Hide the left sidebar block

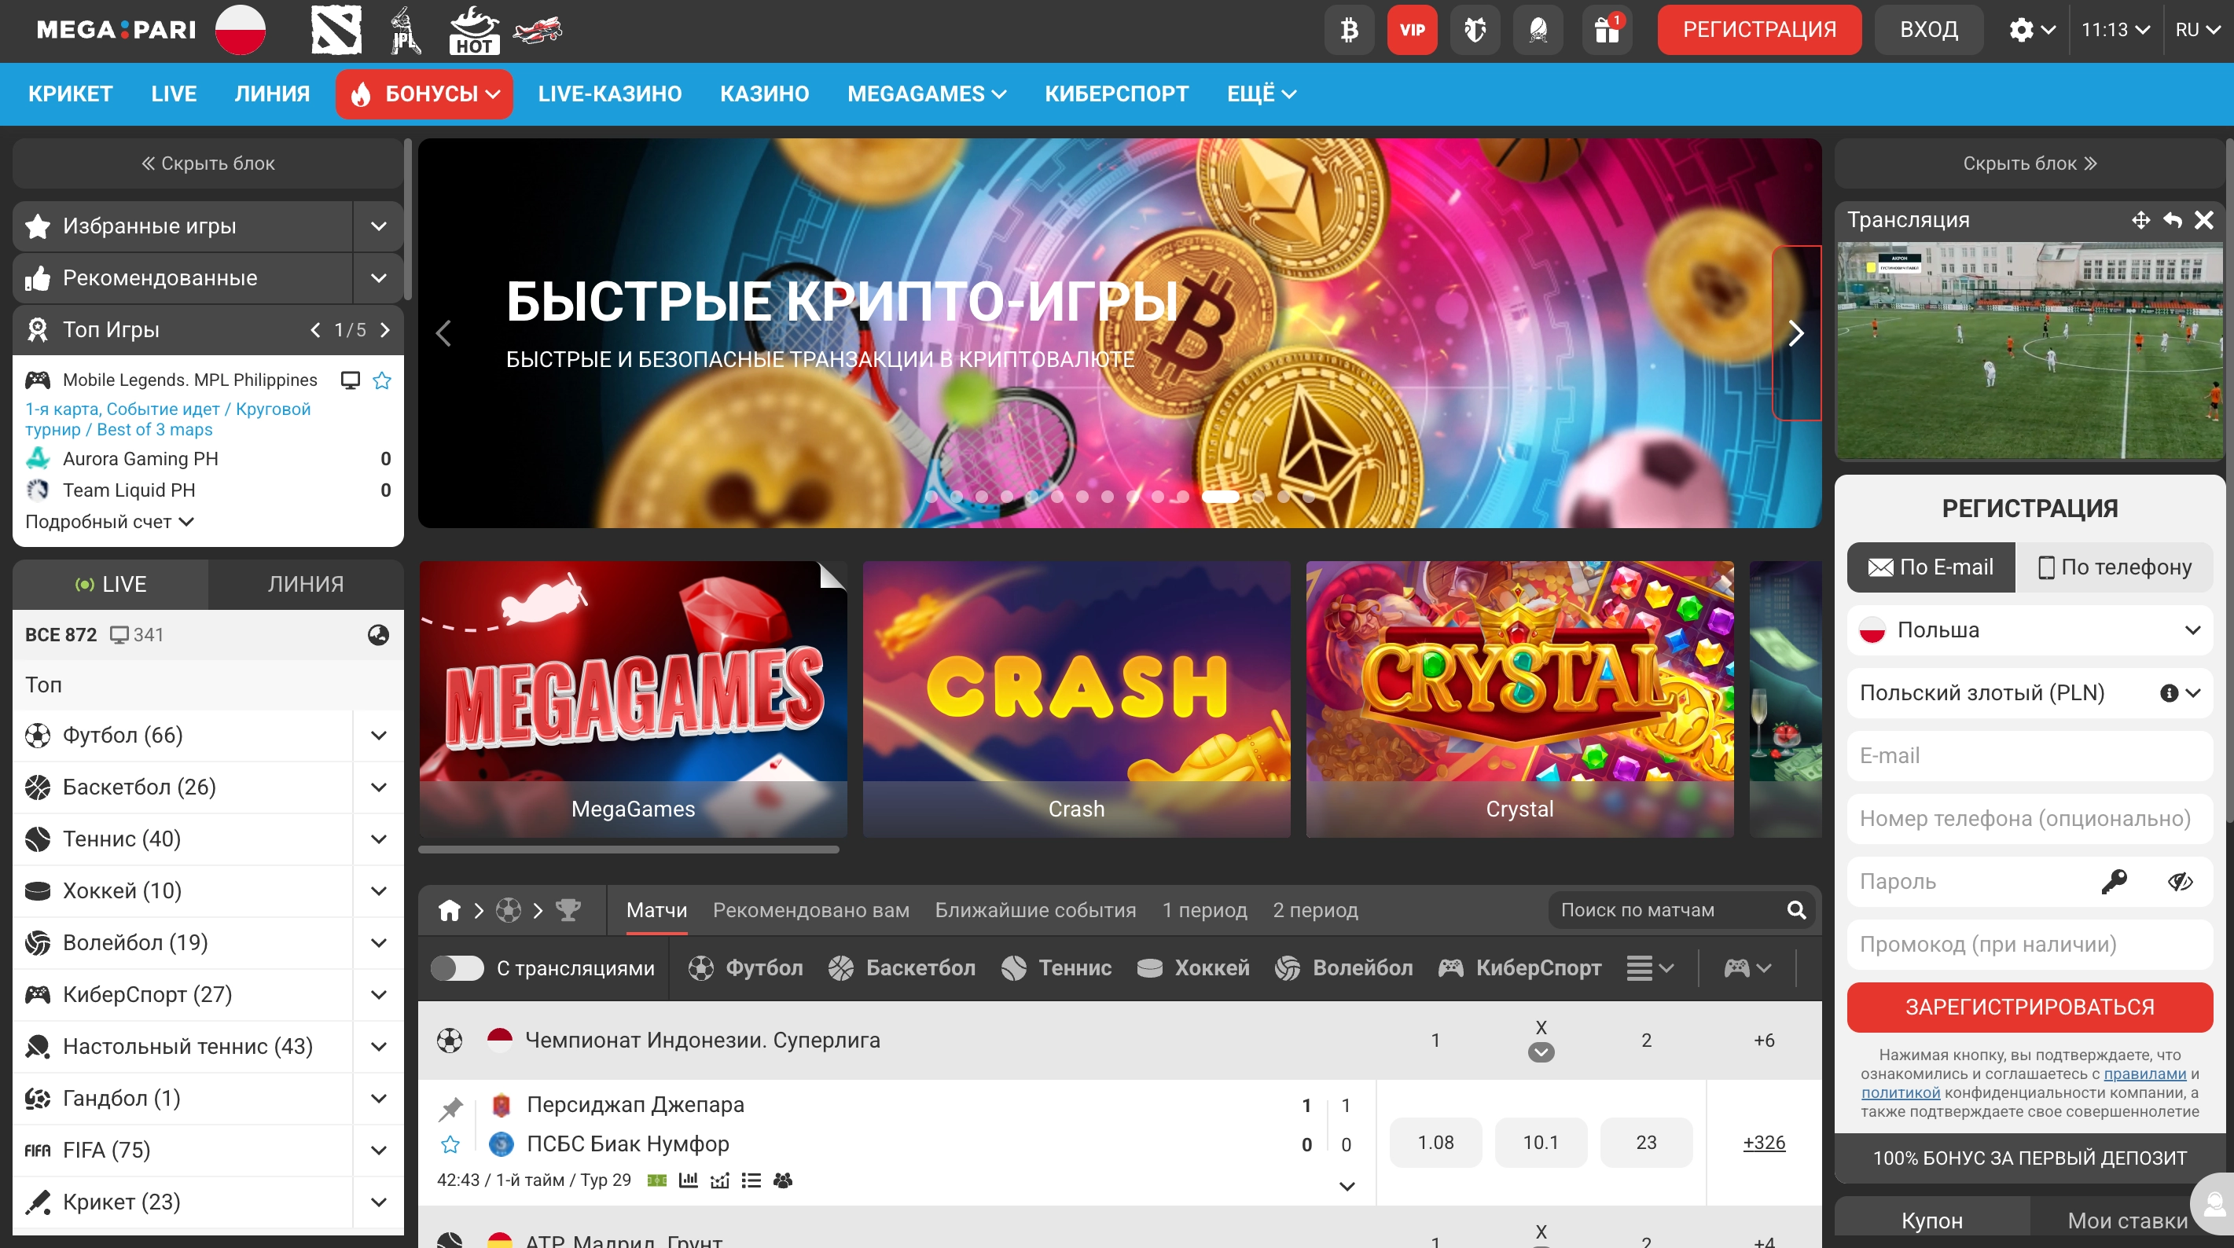click(208, 163)
